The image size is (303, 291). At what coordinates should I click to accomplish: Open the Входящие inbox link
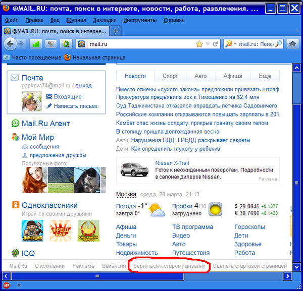[x=68, y=96]
